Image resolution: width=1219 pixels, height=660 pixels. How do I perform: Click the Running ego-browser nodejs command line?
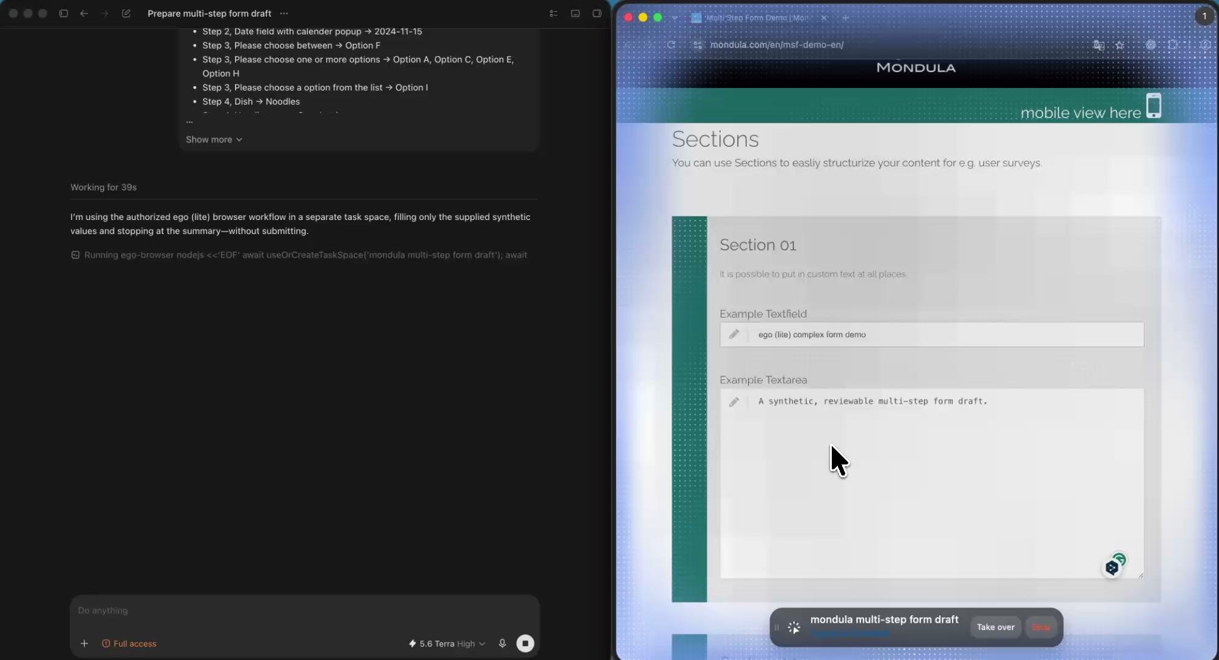coord(305,255)
